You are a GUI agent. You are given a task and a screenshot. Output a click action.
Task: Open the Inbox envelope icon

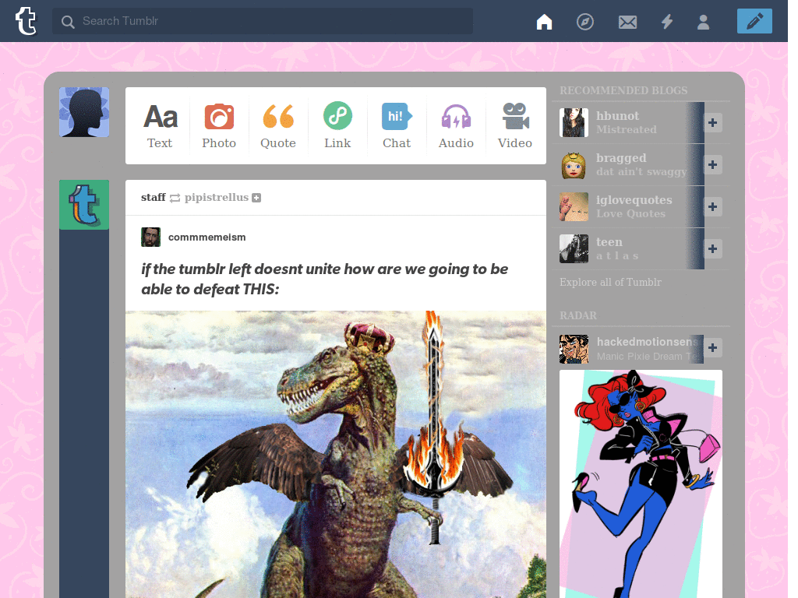[627, 22]
